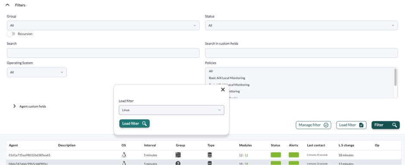Click the Linux penguin icon for agent 01d1a735aa980326d385ea65
The image size is (405, 165).
coord(124,155)
